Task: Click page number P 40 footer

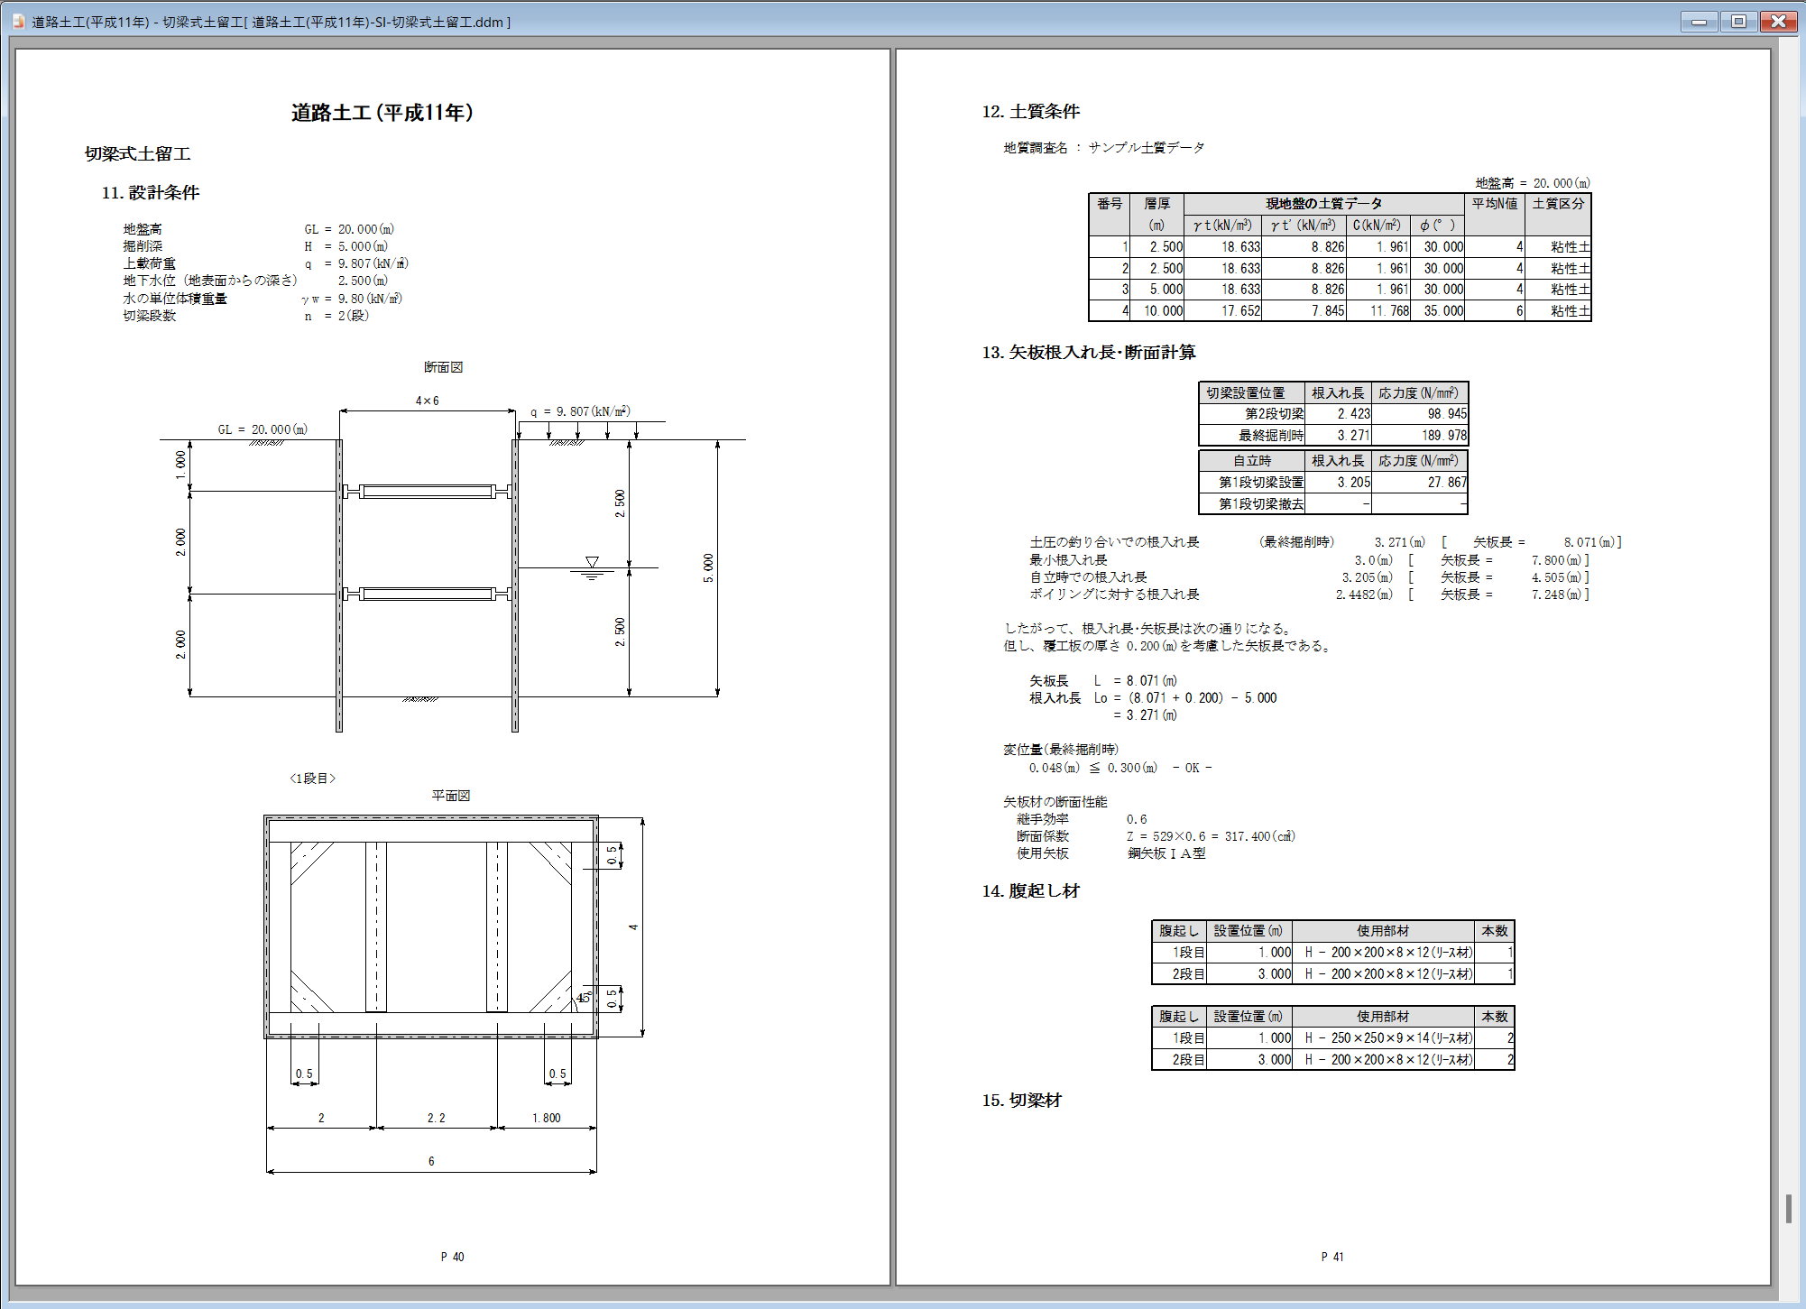Action: [452, 1257]
